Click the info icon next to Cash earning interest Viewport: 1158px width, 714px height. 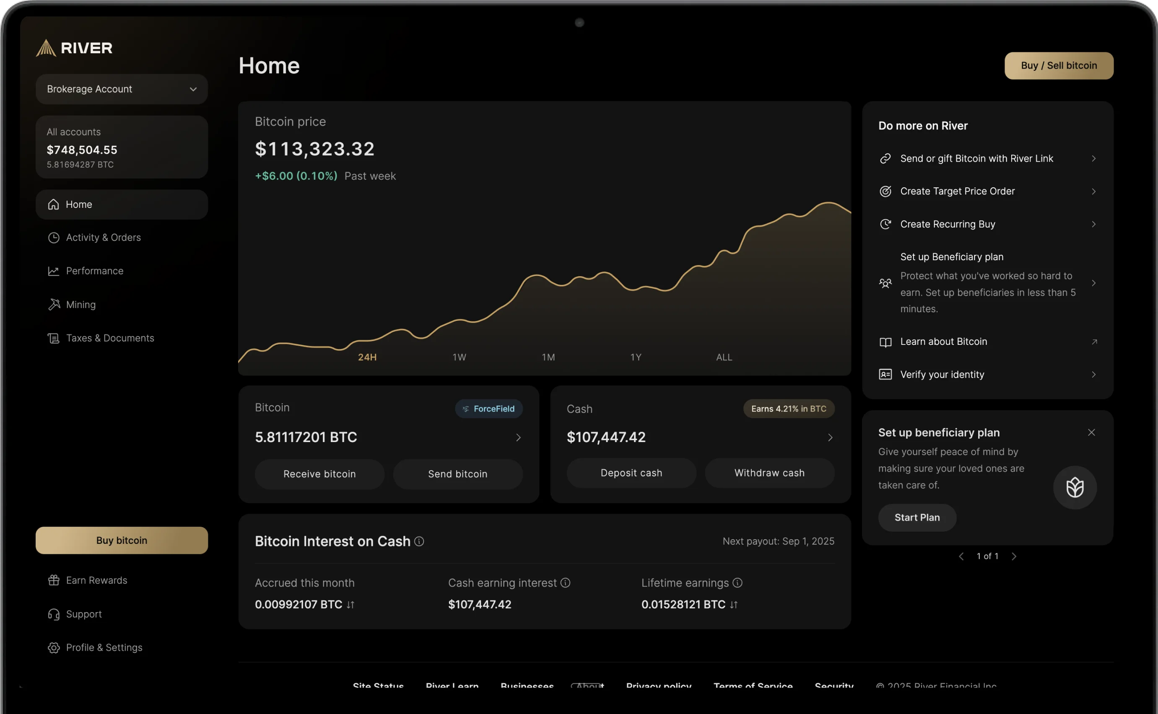click(x=566, y=583)
